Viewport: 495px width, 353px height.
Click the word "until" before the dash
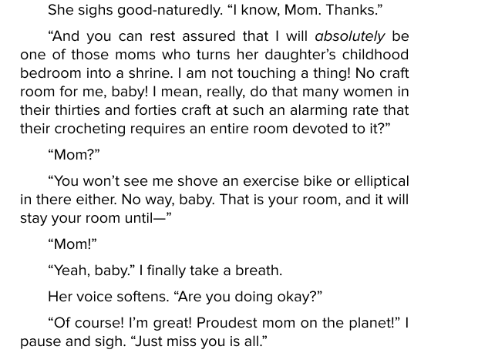point(140,218)
